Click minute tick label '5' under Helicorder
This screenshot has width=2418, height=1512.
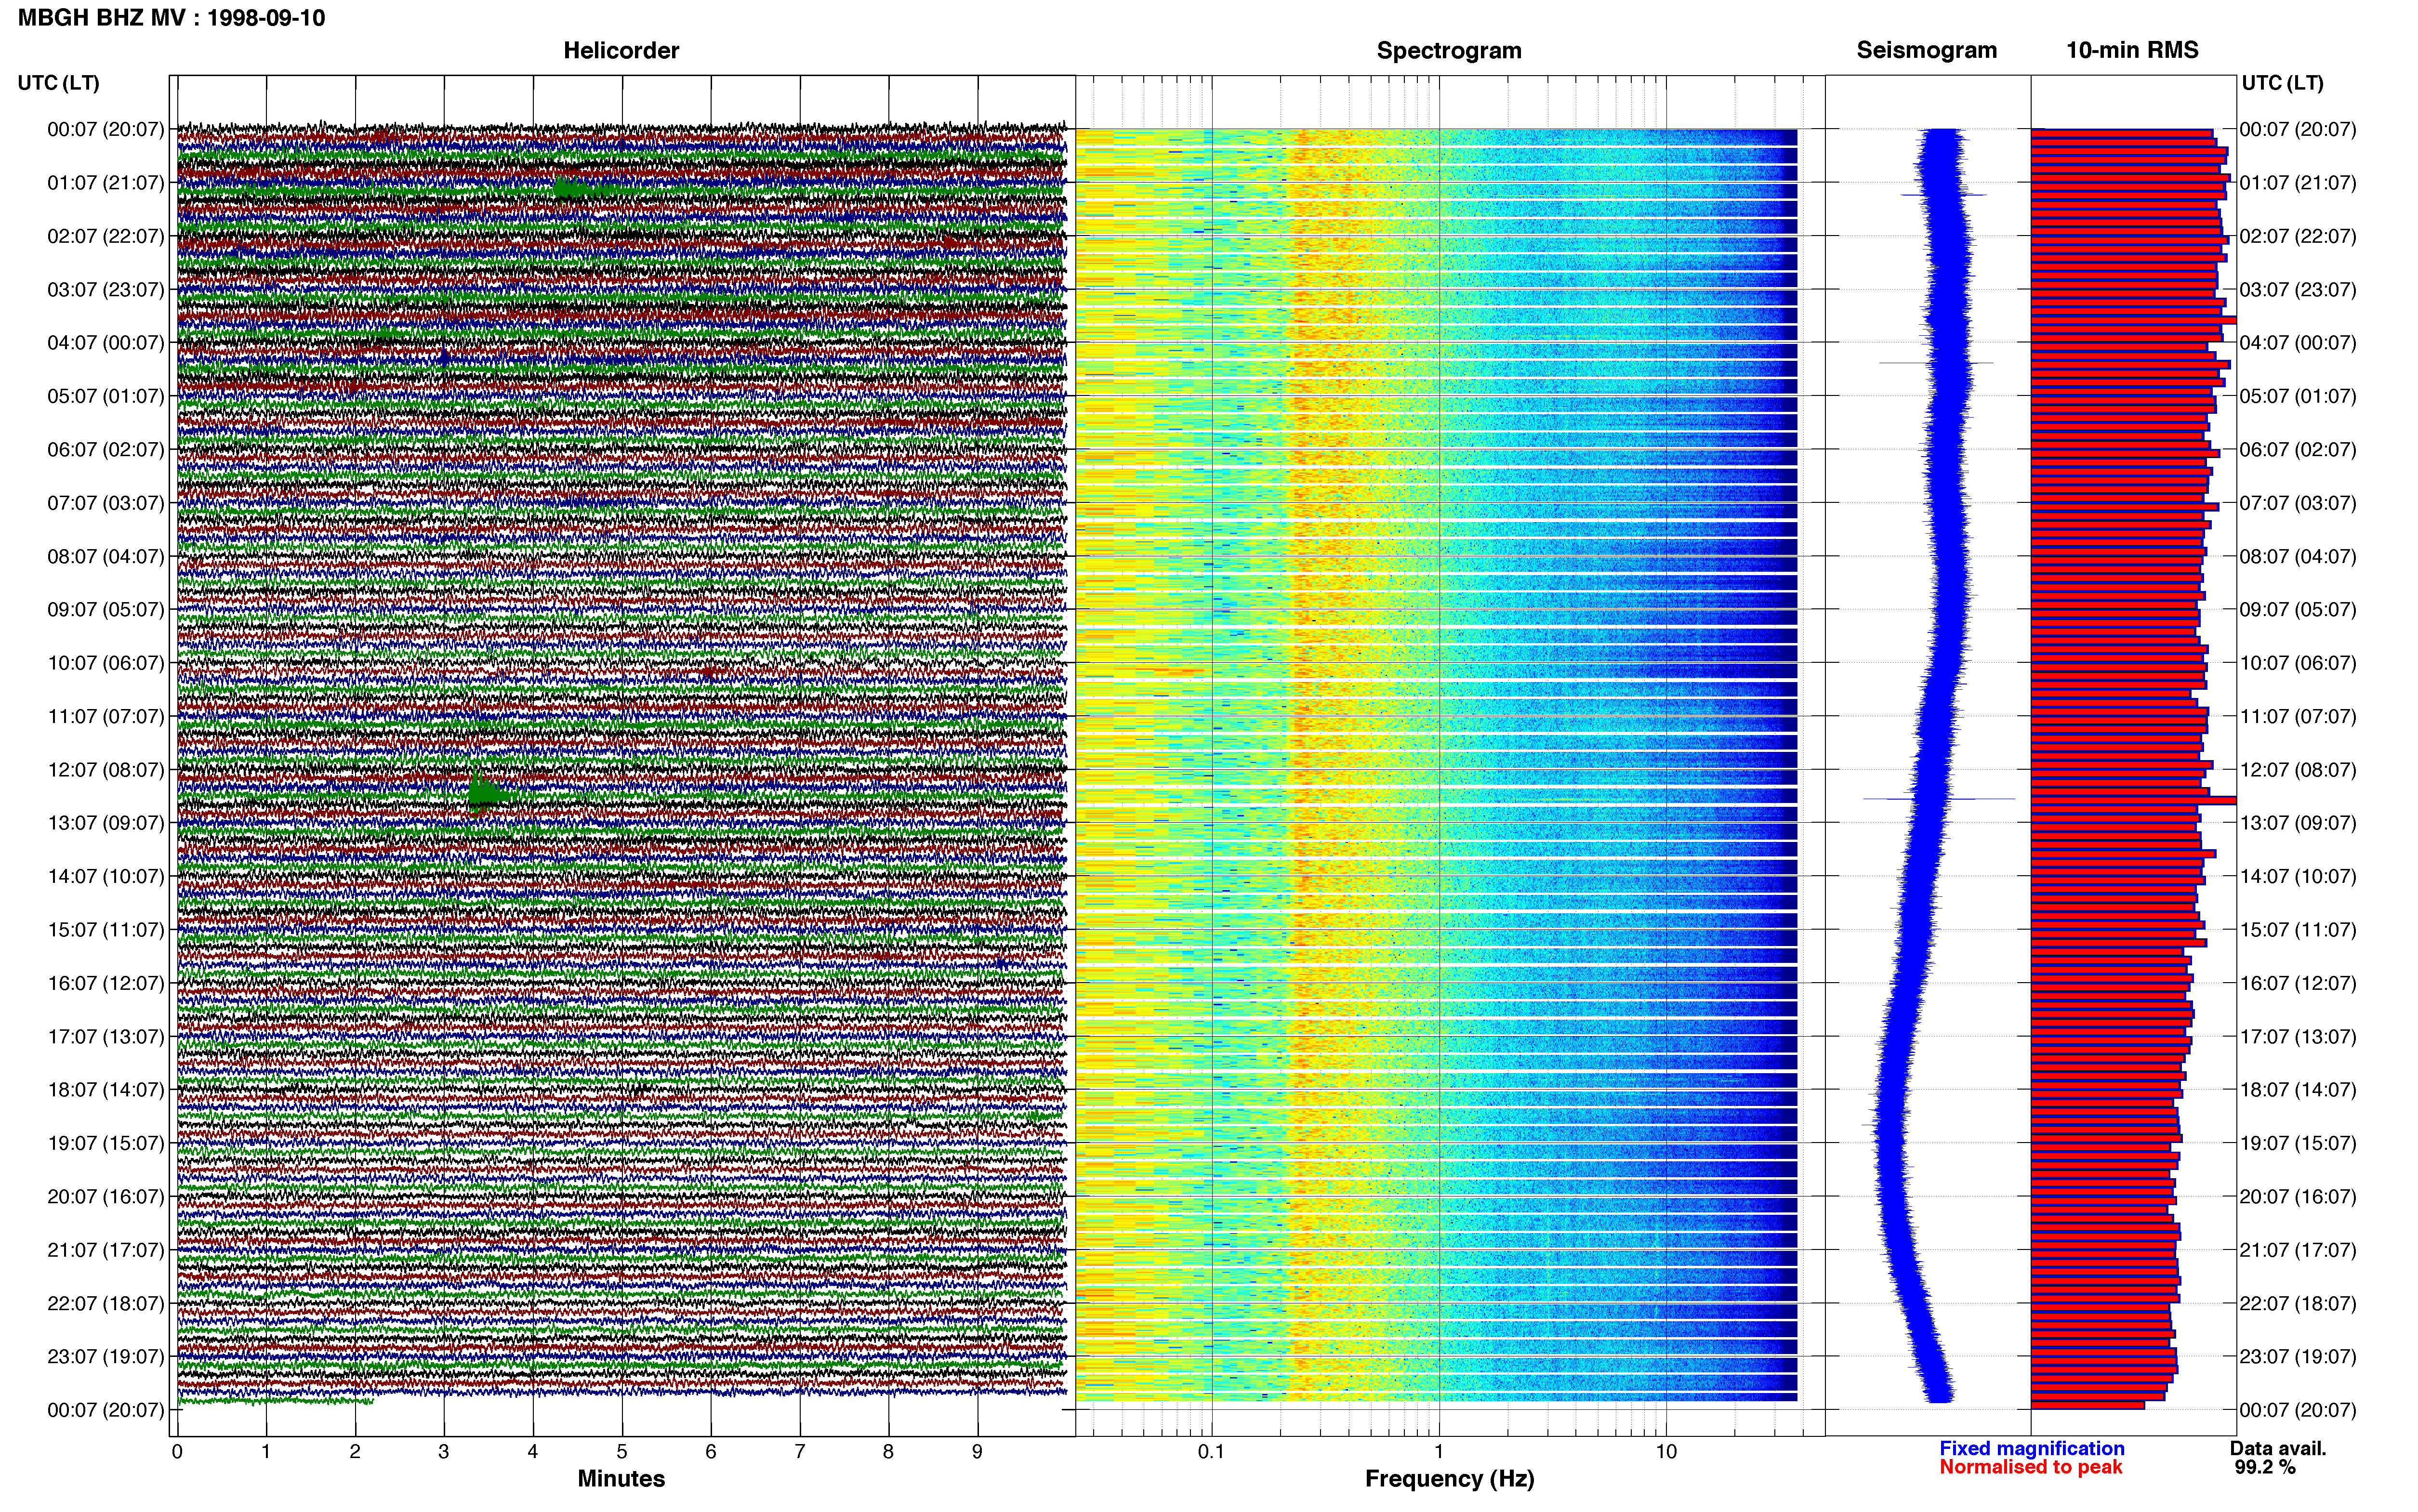pyautogui.click(x=622, y=1452)
